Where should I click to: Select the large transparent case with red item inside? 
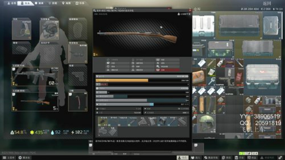[x=262, y=76]
